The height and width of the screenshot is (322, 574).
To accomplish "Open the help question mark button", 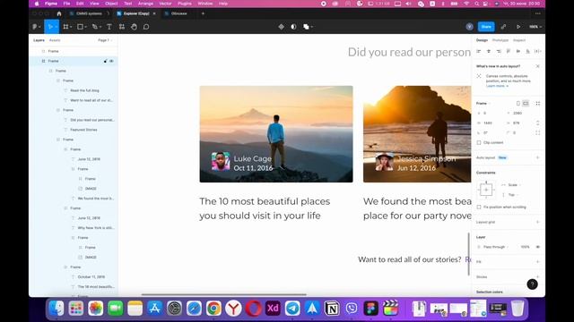I will (532, 284).
